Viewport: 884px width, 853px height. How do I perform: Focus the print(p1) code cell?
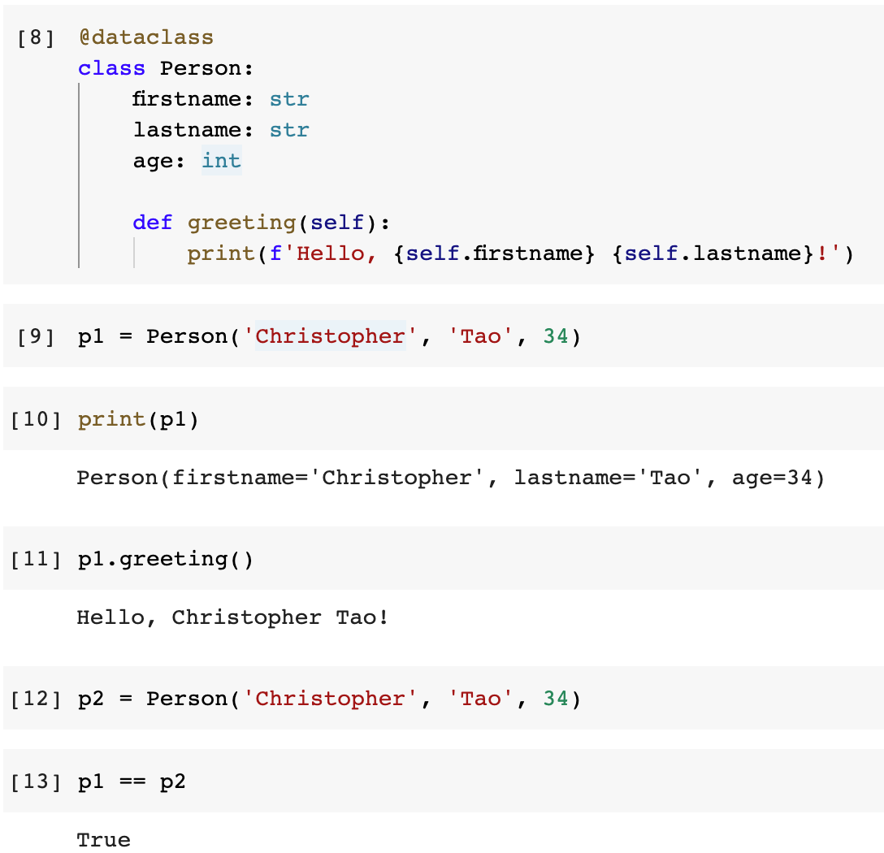click(138, 420)
